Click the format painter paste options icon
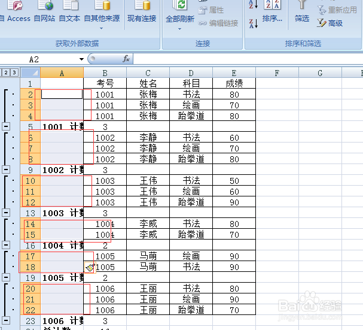363x330 pixels. 90,267
